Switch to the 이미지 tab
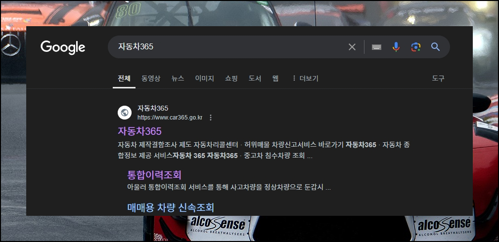 (x=204, y=78)
